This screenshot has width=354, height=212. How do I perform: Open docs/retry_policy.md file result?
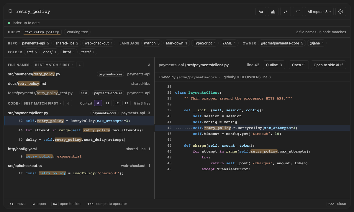[x=79, y=84]
